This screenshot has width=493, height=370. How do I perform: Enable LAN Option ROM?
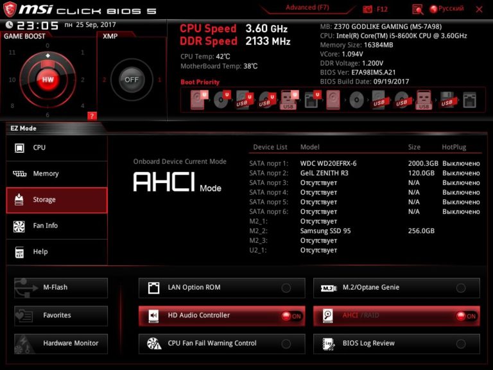(221, 288)
